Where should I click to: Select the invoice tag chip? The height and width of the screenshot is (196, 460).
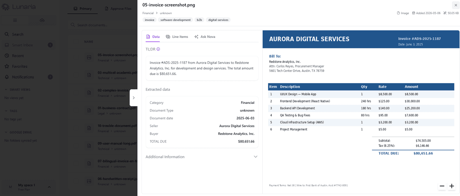coord(149,20)
